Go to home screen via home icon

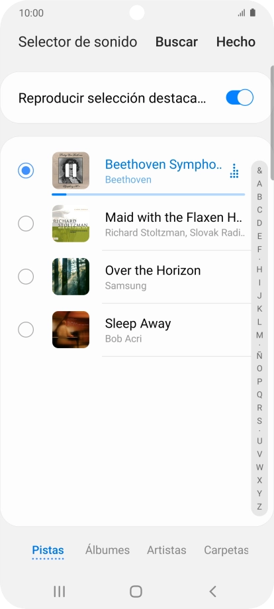pyautogui.click(x=136, y=592)
